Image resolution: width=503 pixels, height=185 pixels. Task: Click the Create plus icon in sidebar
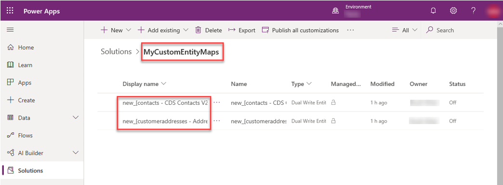10,100
